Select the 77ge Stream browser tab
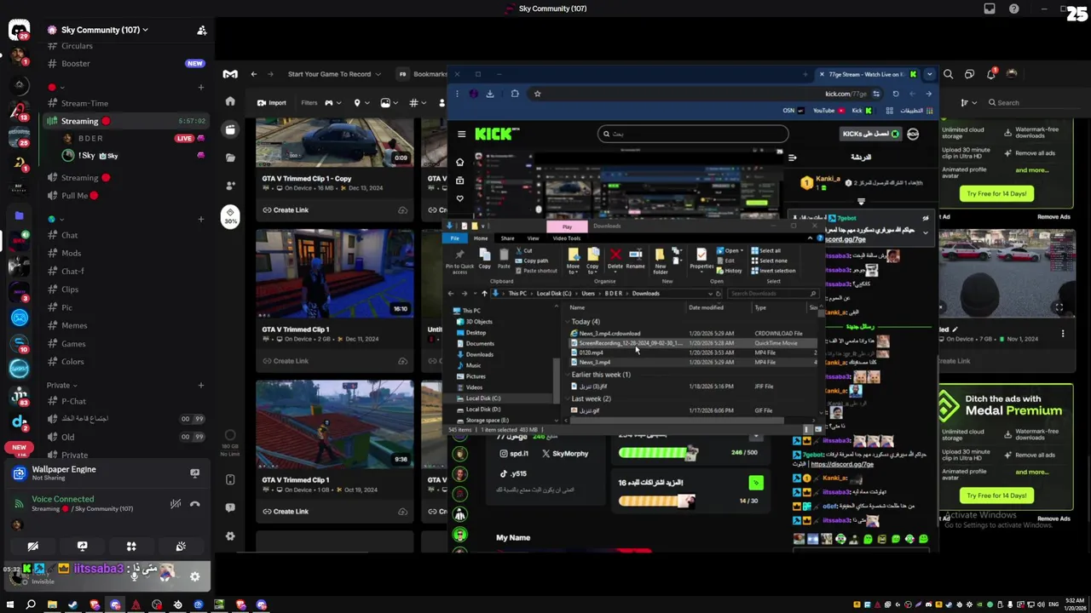 (867, 74)
